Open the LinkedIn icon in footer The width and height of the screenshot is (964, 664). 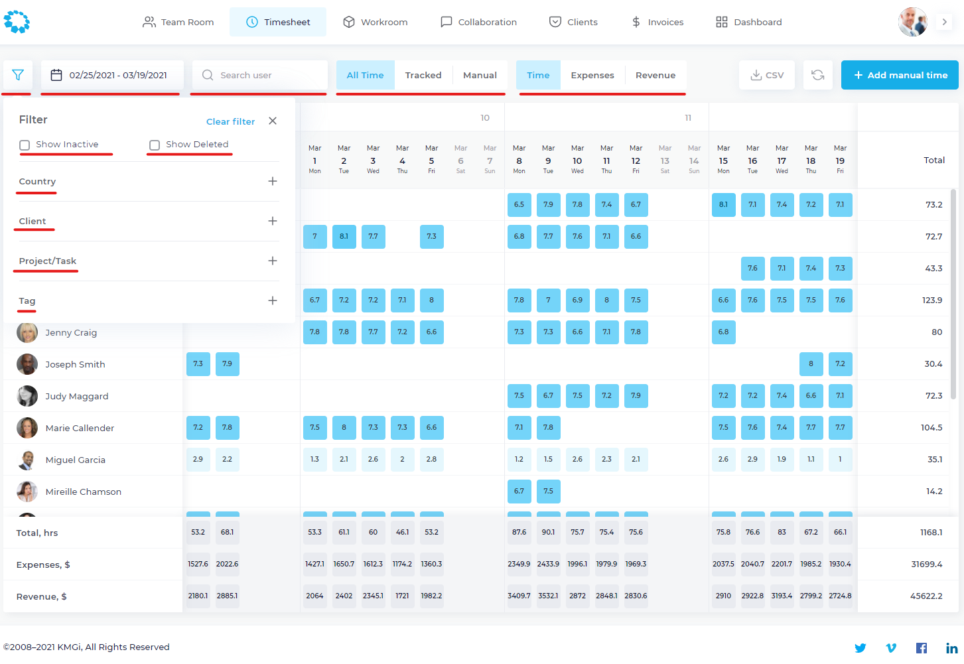[x=951, y=648]
